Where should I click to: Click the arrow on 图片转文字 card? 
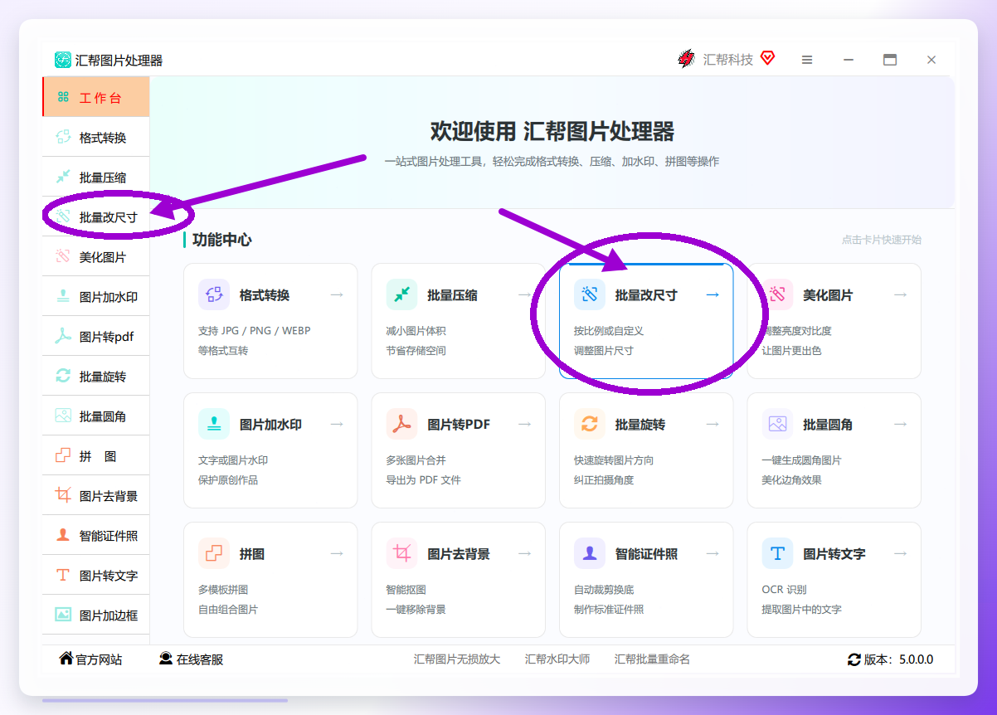pos(900,553)
